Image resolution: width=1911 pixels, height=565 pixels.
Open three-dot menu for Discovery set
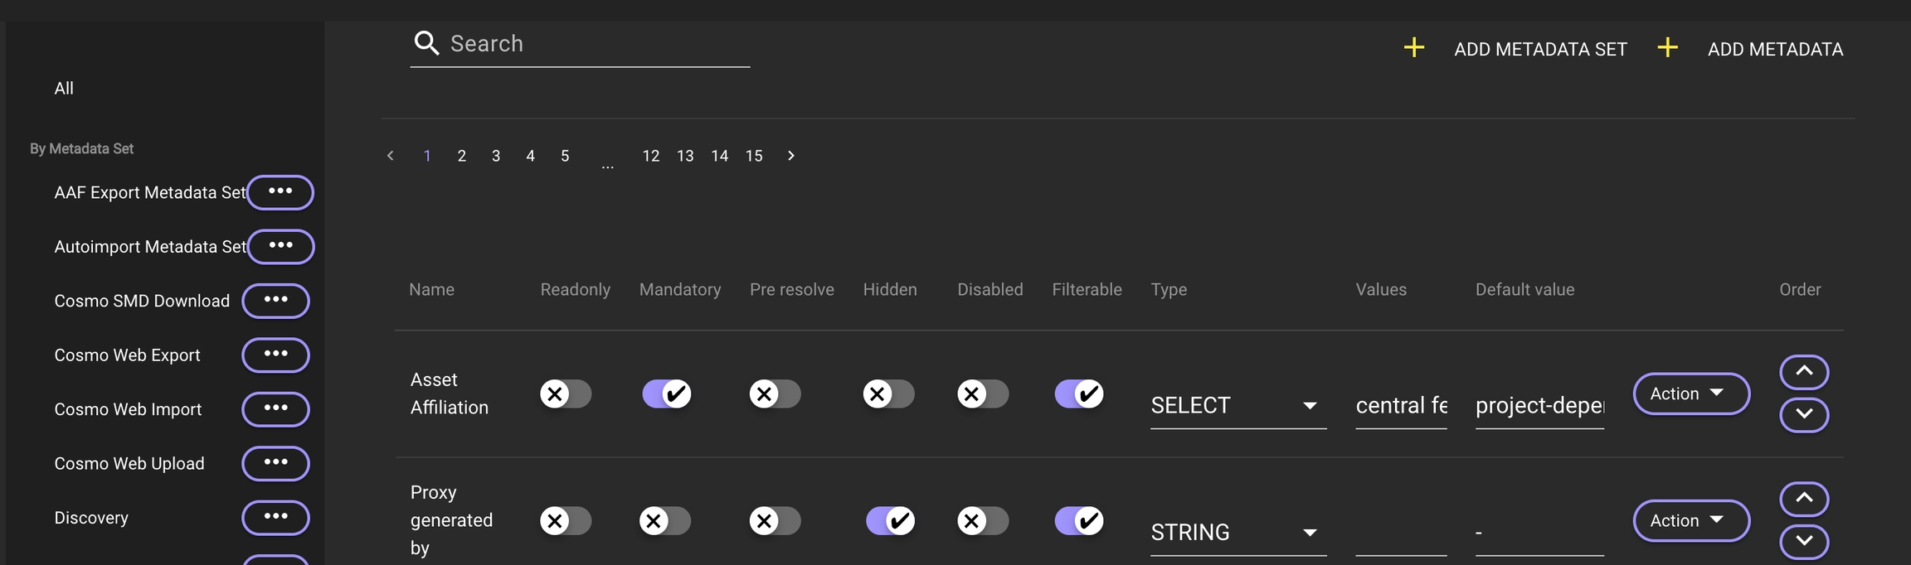pos(275,518)
